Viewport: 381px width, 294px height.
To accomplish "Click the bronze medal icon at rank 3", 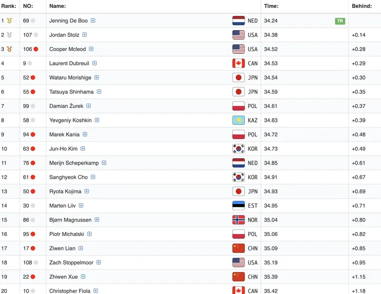I will [x=9, y=49].
